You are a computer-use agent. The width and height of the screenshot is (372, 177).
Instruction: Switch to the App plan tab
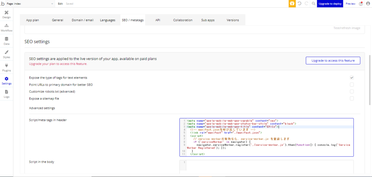[32, 20]
